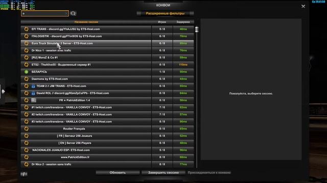Select the FR ★ PatrickEdition 1.4 session name
This screenshot has height=183, width=327.
point(75,100)
